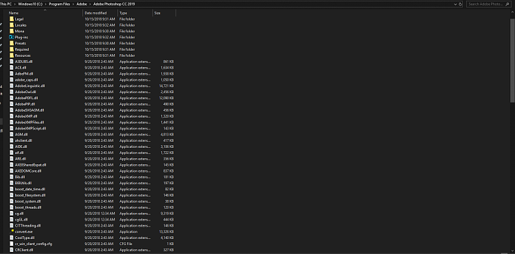Select file AdobeLinguistic.dll
The height and width of the screenshot is (254, 515).
(x=30, y=86)
